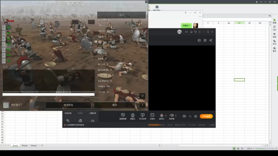The height and width of the screenshot is (156, 278).
Task: Click the share icon above stream preview
Action: click(211, 40)
